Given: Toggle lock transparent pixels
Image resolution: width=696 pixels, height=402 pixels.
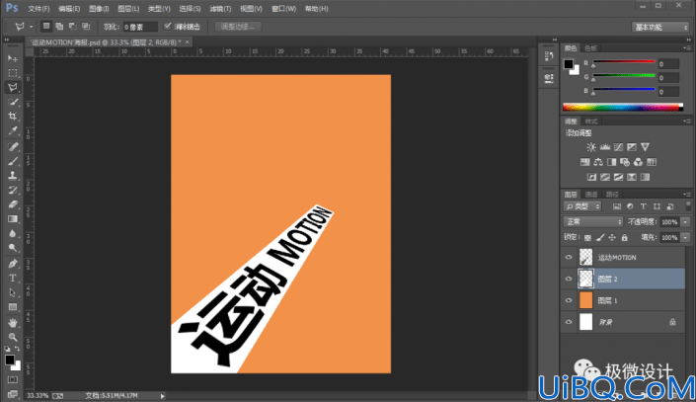Looking at the screenshot, I should [587, 238].
